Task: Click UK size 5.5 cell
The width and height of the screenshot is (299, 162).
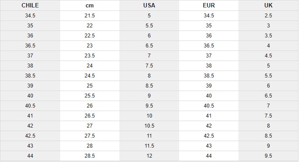Action: point(268,76)
